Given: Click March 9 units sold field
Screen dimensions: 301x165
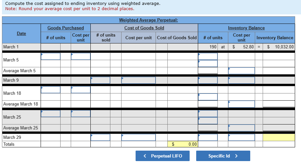Looking at the screenshot, I should click(x=101, y=80).
